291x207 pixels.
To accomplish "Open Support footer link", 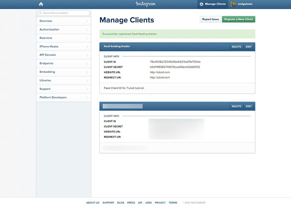I will click(x=108, y=203).
